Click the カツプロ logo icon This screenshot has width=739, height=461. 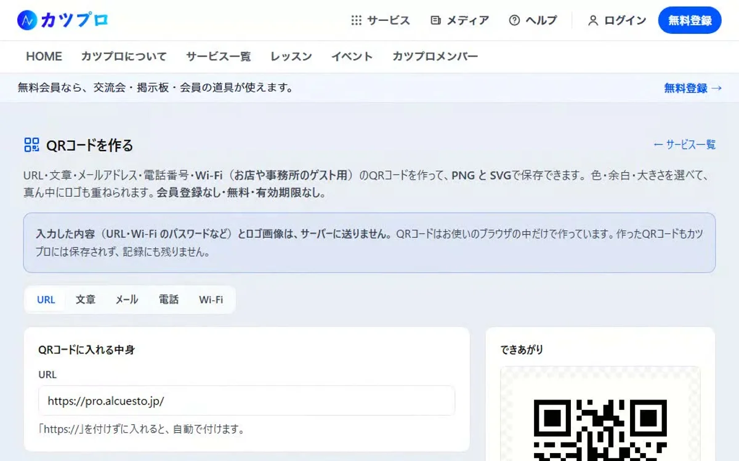click(x=27, y=20)
